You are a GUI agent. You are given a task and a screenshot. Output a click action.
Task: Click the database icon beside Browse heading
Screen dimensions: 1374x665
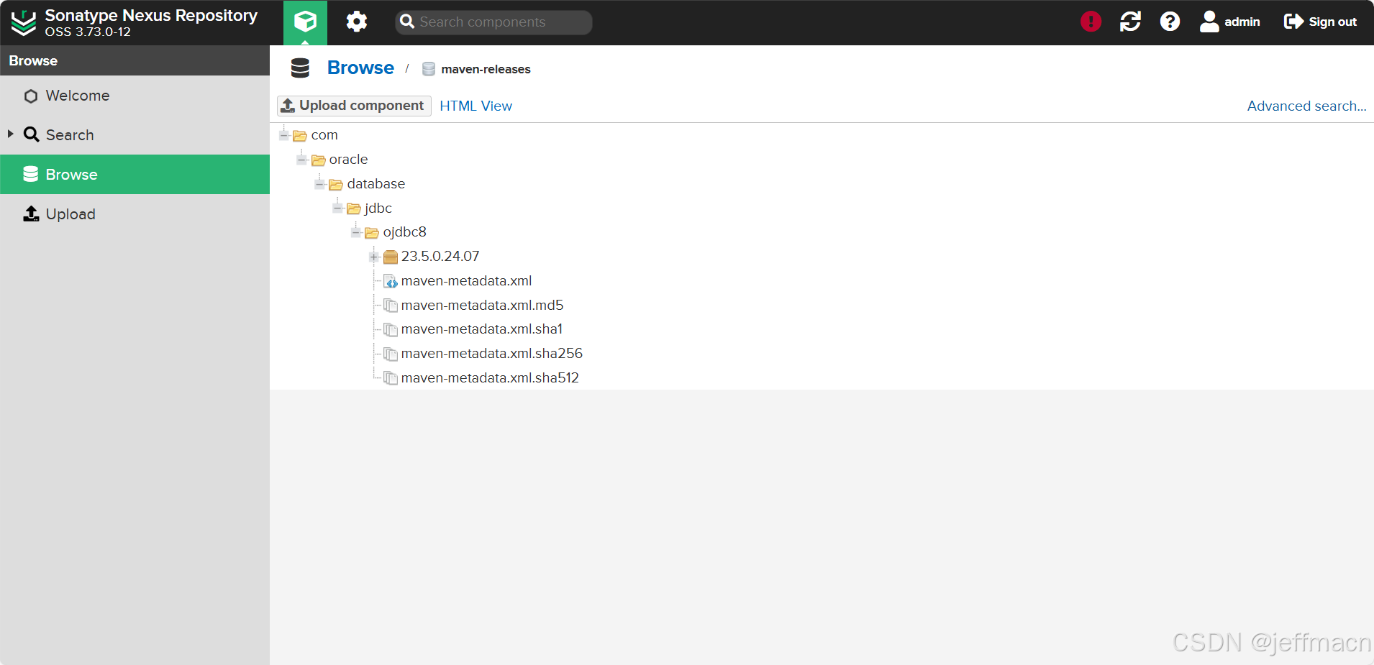point(300,68)
